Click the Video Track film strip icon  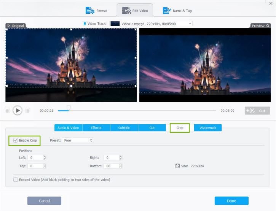tap(85, 24)
